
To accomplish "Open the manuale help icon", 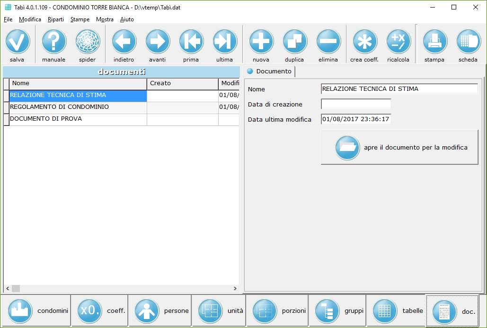I will coord(54,42).
